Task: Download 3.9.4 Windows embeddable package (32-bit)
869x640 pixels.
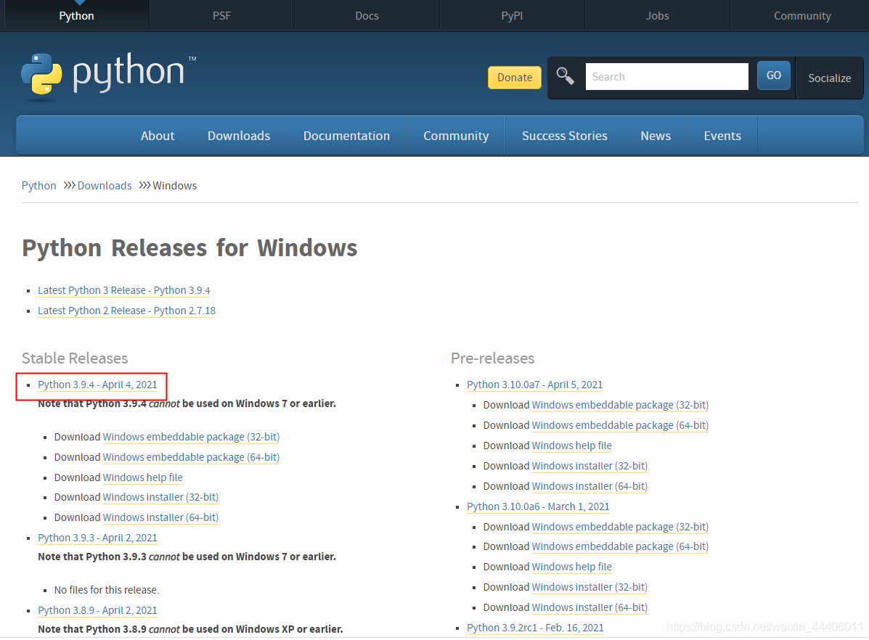Action: 191,437
